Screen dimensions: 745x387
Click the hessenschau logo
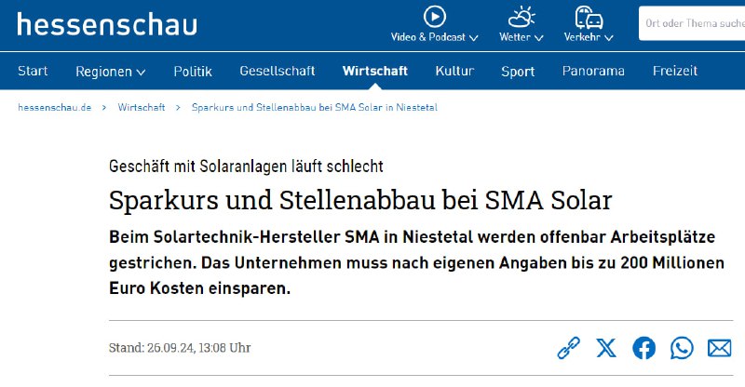click(x=107, y=25)
